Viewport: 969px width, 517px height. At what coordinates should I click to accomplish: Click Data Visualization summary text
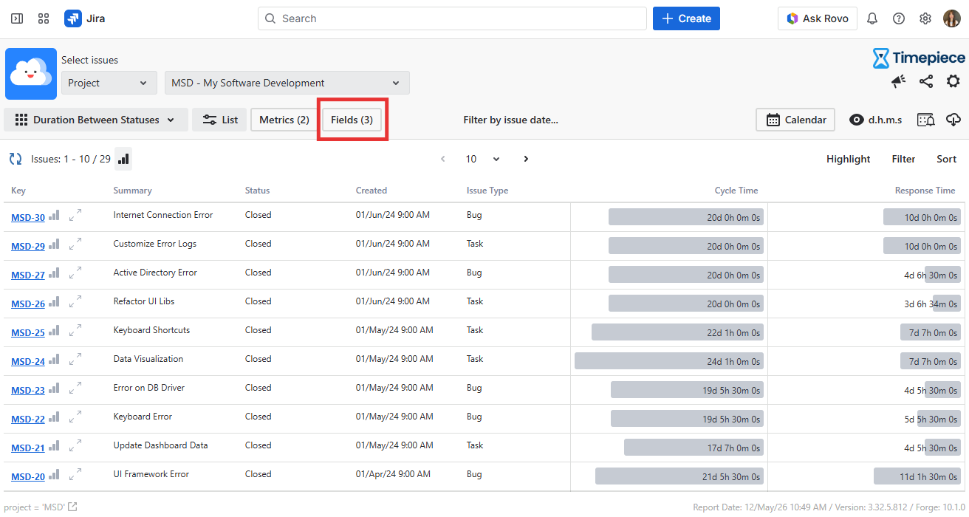[x=148, y=359]
